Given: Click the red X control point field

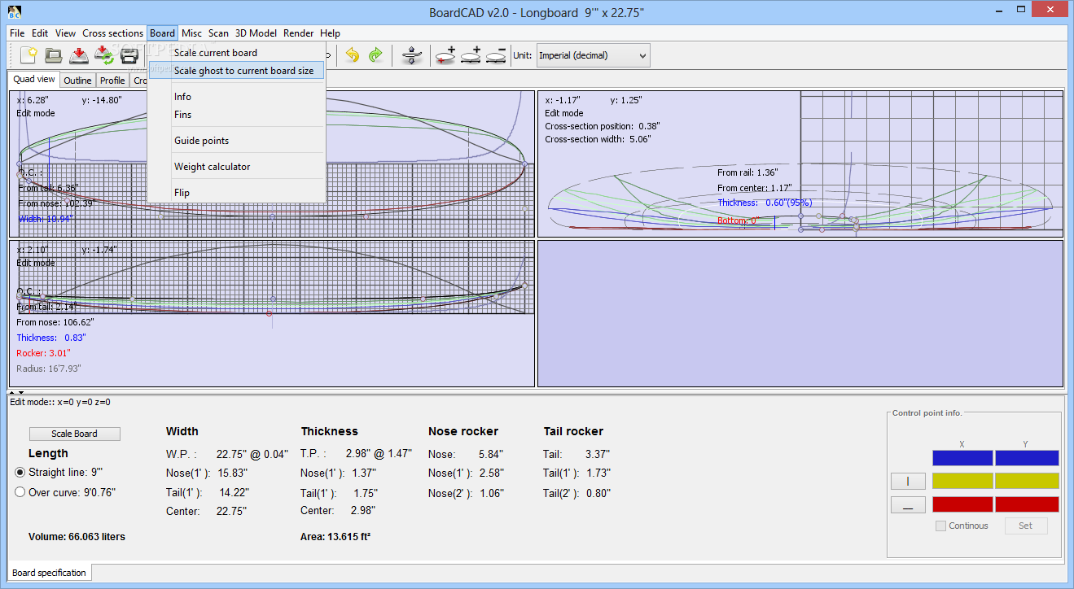Looking at the screenshot, I should pos(962,504).
